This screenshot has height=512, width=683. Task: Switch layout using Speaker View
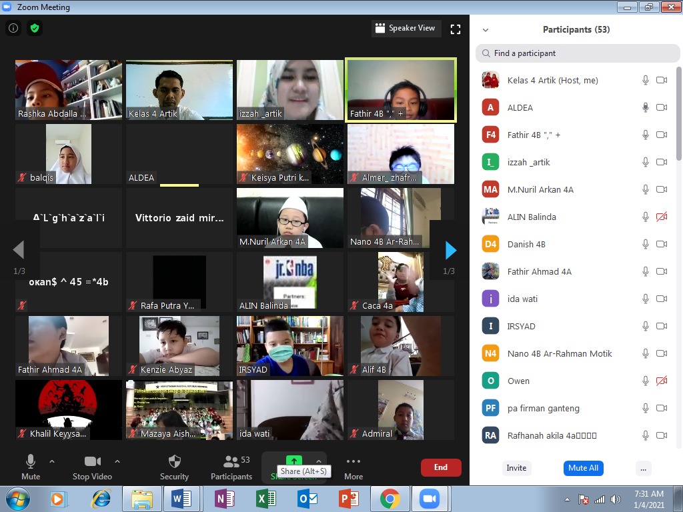405,28
